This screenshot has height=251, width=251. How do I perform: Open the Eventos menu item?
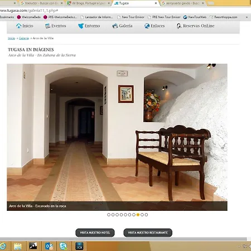(x=56, y=26)
